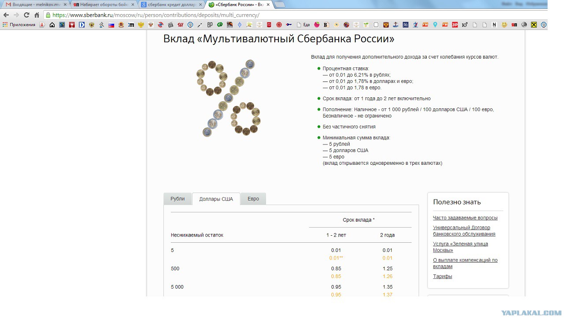Close the «сбербанк кредит доллары» tab
This screenshot has height=326, width=573.
coord(201,4)
